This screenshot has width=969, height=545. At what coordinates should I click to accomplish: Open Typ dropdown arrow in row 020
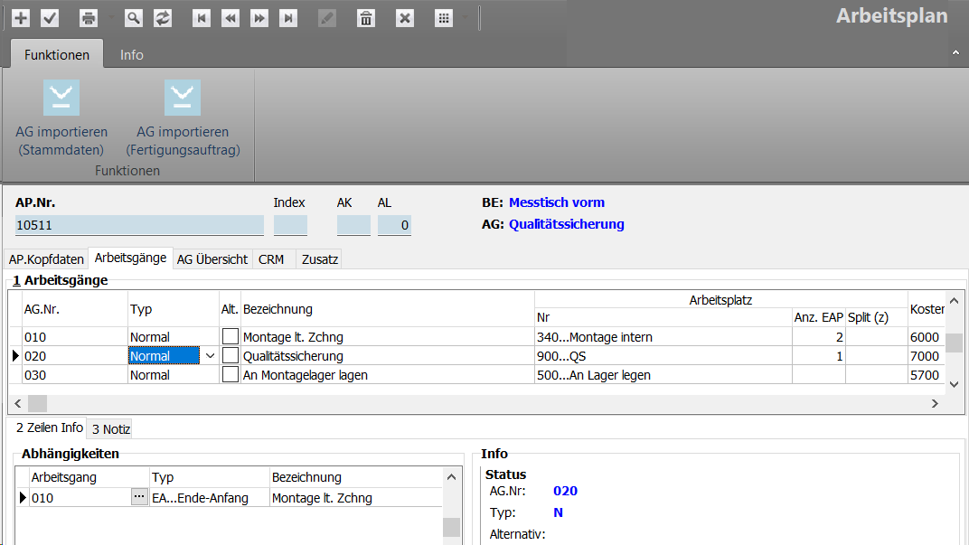(210, 356)
